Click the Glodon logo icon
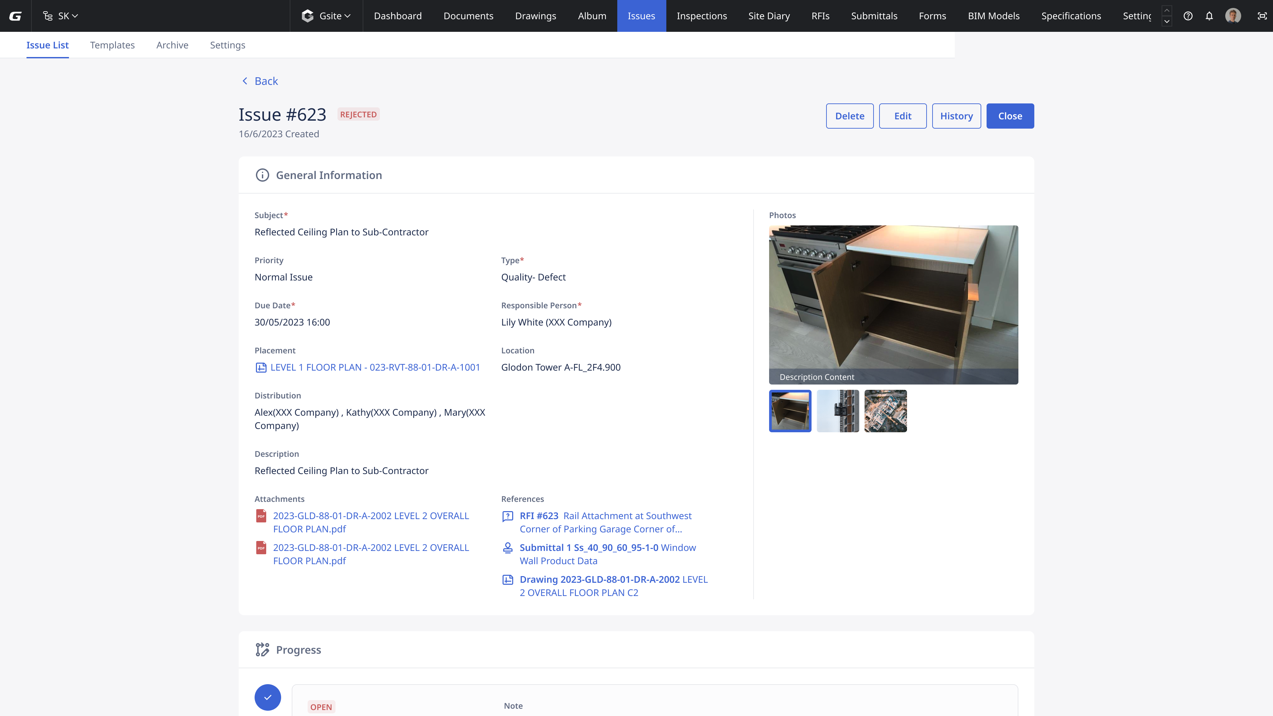 click(15, 16)
